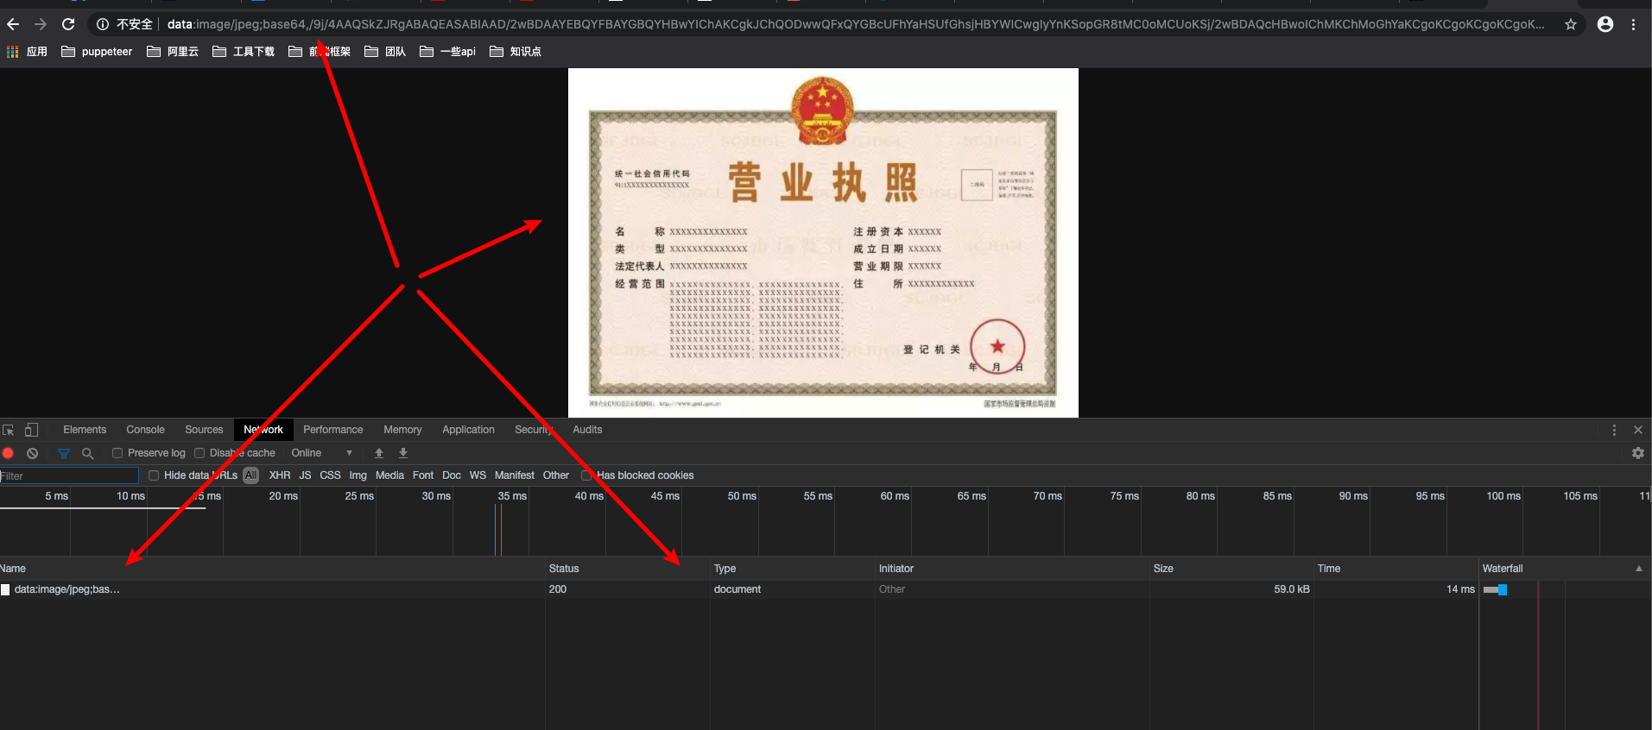Switch to the Performance tab
1652x730 pixels.
click(x=333, y=430)
